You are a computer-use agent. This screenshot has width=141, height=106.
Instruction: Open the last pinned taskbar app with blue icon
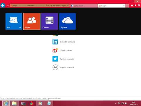tap(49, 103)
